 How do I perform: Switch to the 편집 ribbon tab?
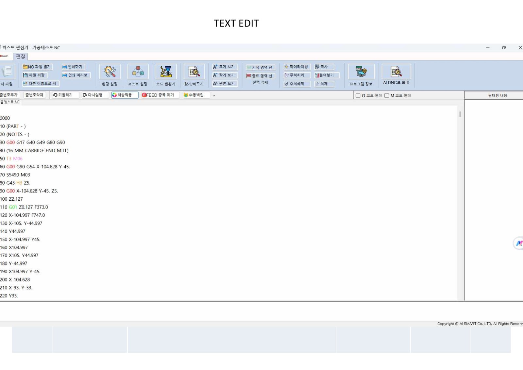tap(20, 56)
